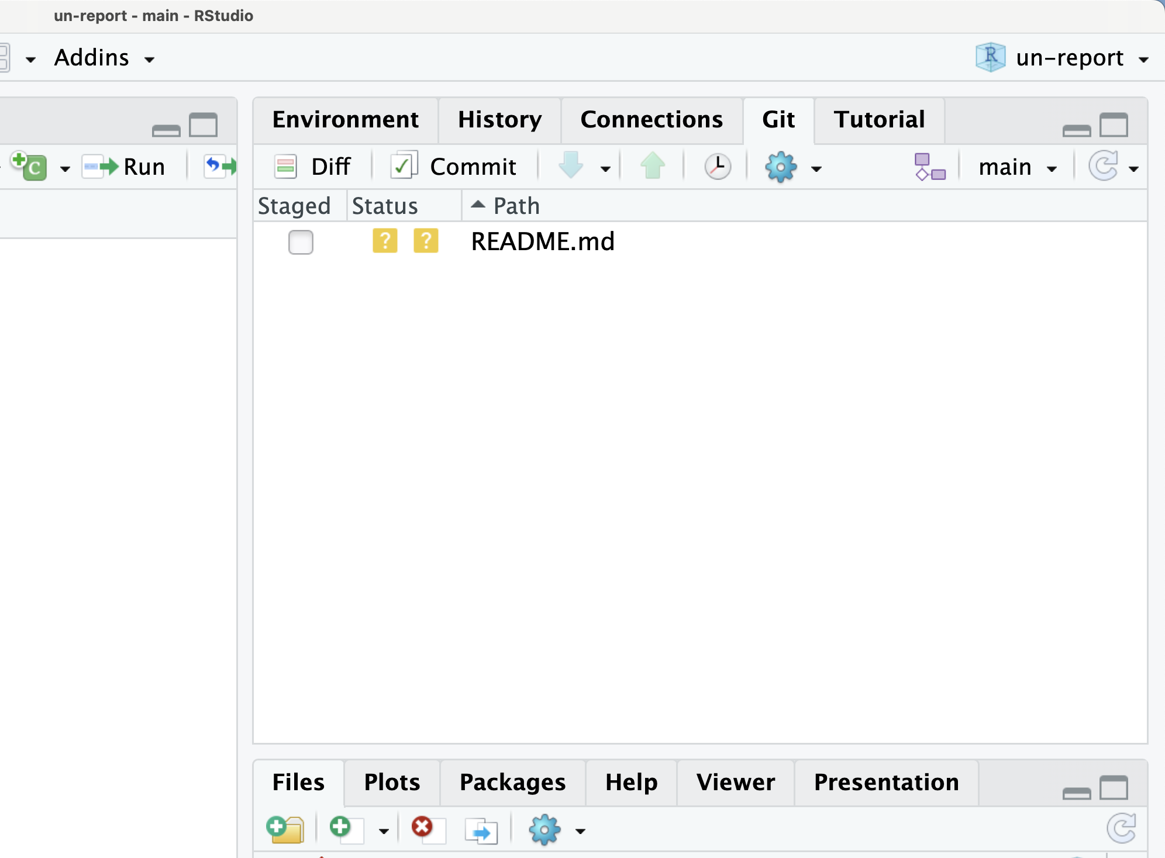Click the New Branch icon
Image resolution: width=1165 pixels, height=858 pixels.
[x=929, y=167]
